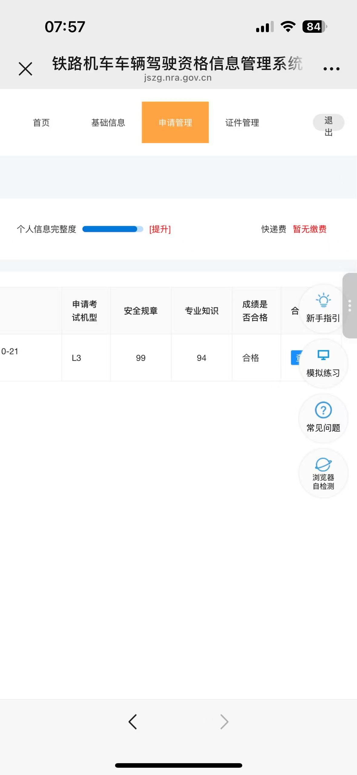Click the personal info completeness progress bar
The image size is (357, 775).
click(113, 229)
